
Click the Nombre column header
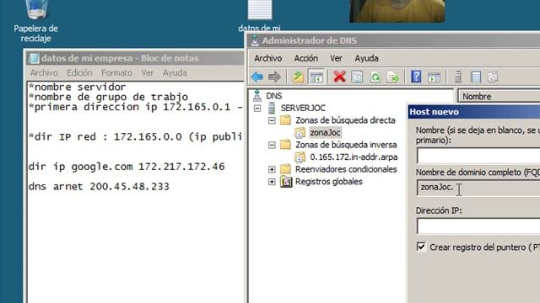[x=499, y=97]
